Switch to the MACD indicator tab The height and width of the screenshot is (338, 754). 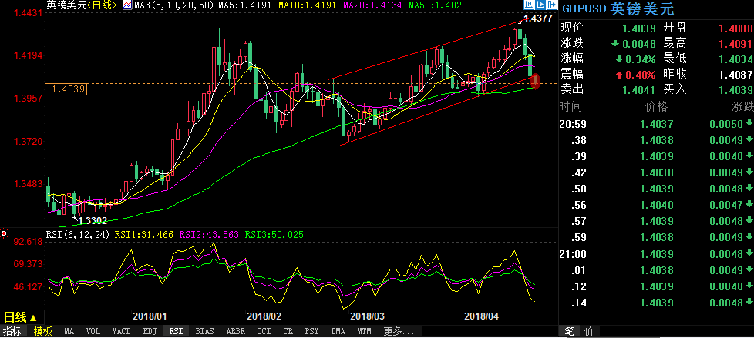pyautogui.click(x=121, y=331)
